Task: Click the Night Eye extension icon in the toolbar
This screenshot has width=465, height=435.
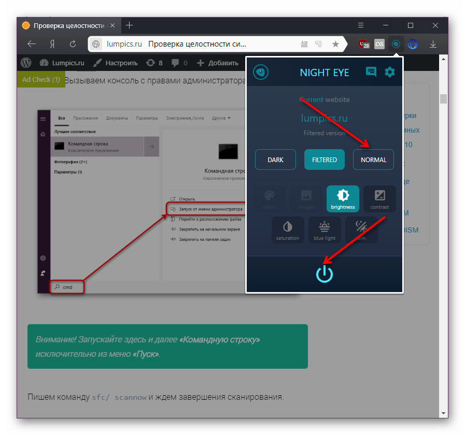Action: coord(396,44)
